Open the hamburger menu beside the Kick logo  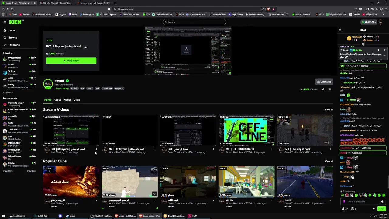point(5,22)
